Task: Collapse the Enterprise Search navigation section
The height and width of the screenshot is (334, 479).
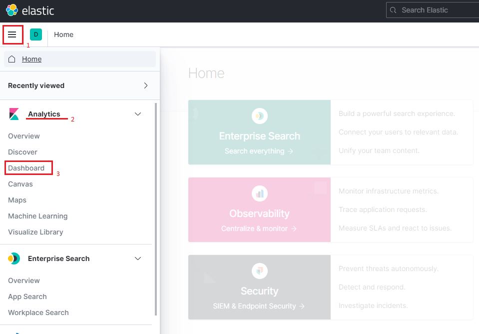Action: 138,258
